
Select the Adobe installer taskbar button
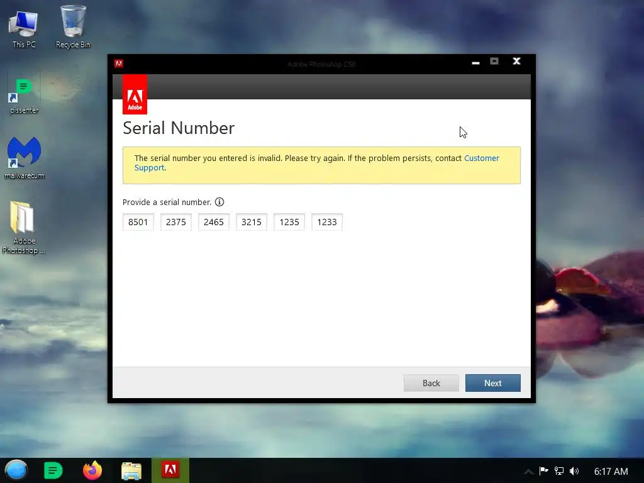(170, 470)
